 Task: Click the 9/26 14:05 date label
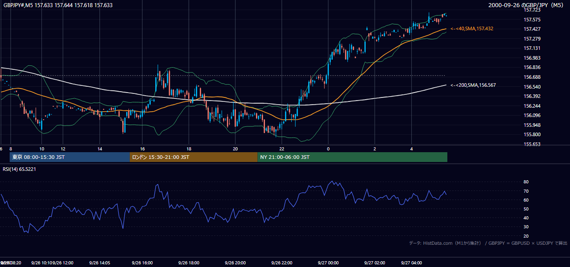tap(100, 263)
